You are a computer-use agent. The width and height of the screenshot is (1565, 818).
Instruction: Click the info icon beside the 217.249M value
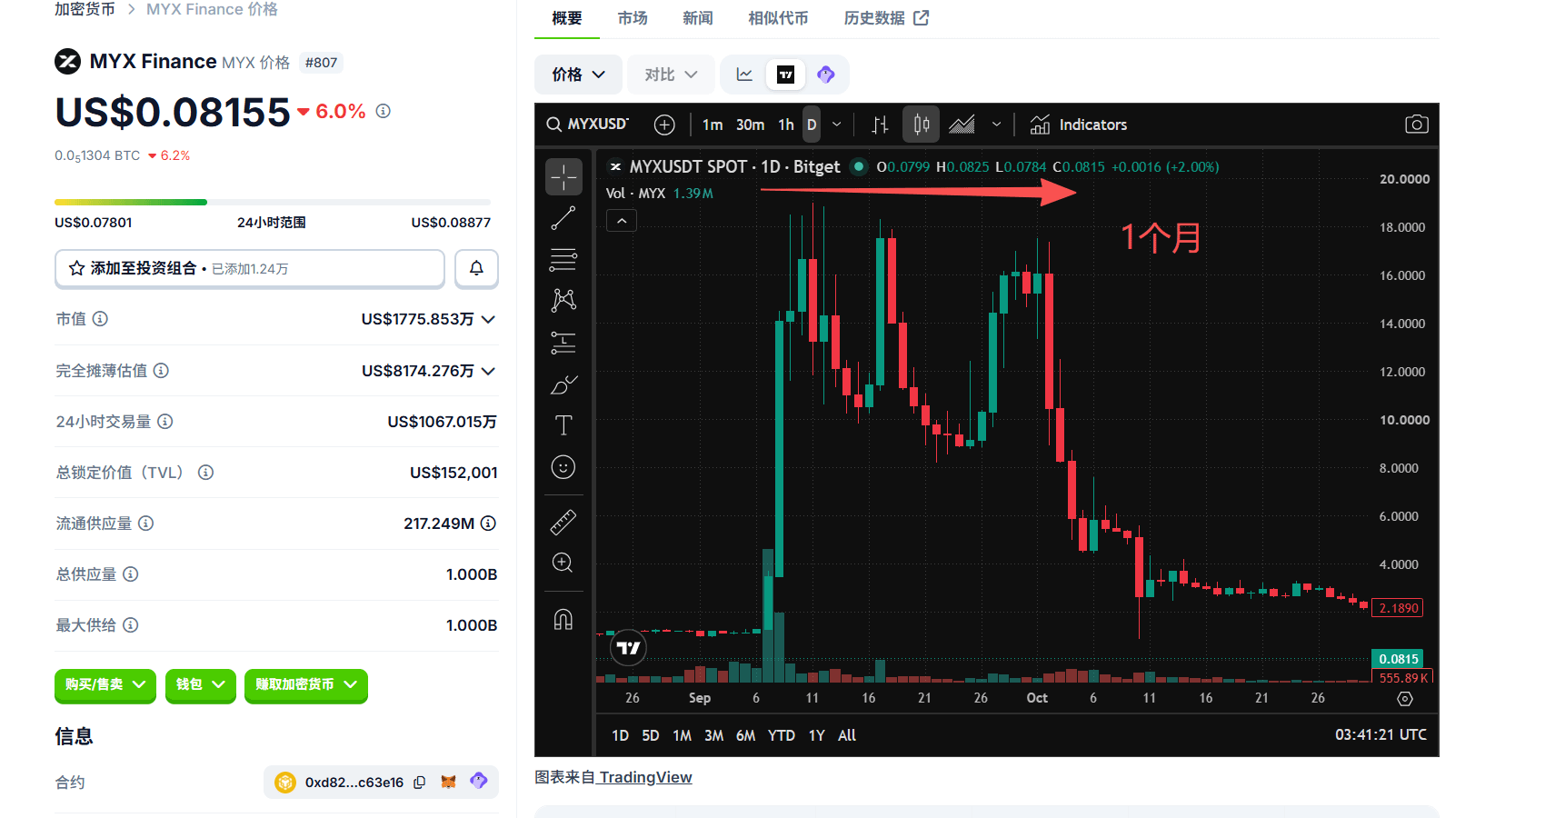[x=488, y=523]
